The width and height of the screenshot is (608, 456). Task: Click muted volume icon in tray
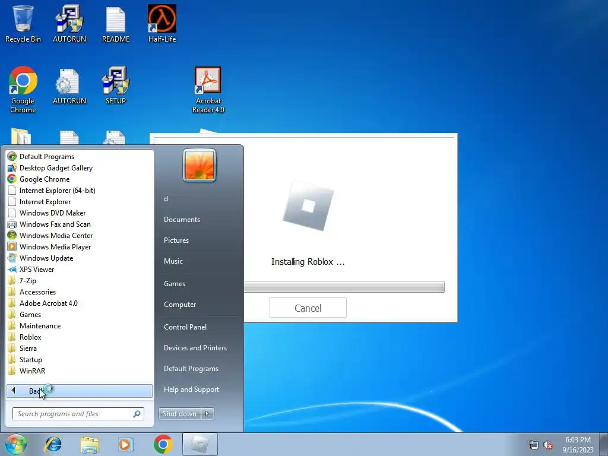[548, 445]
